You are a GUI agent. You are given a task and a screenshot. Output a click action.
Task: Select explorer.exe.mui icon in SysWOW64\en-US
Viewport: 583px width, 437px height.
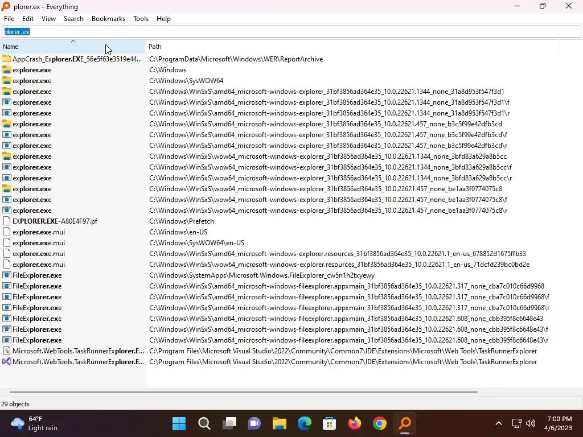pos(6,242)
